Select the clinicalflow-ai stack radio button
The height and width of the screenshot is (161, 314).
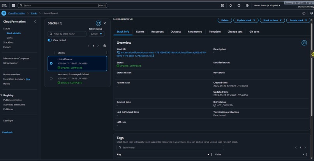pos(51,64)
